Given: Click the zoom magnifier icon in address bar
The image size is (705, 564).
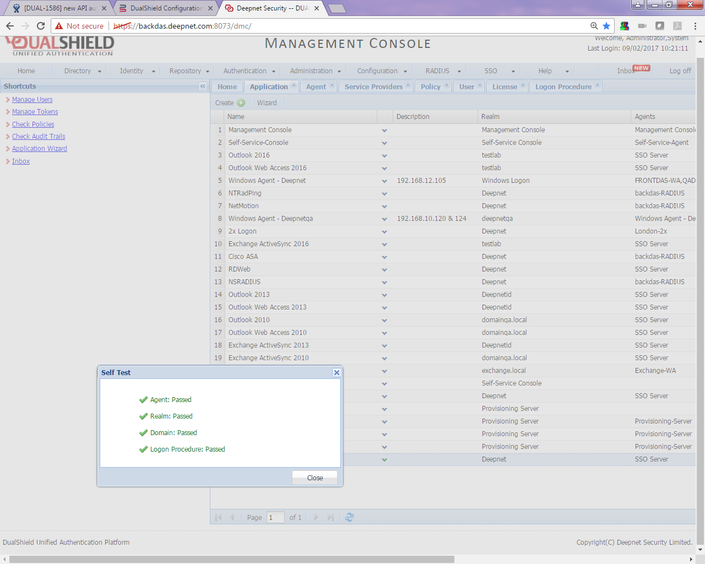Looking at the screenshot, I should (594, 26).
